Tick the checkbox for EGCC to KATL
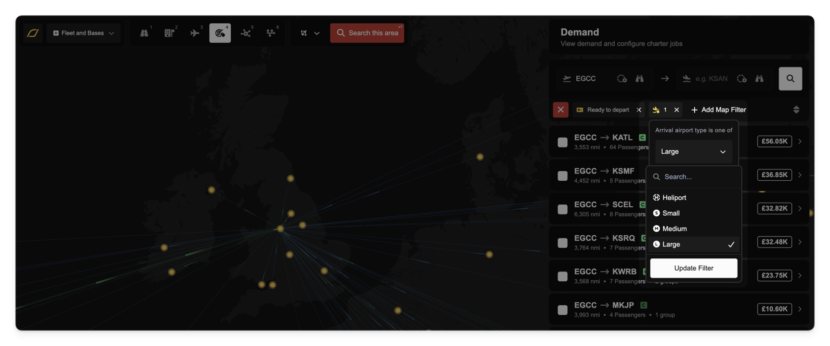 click(563, 142)
